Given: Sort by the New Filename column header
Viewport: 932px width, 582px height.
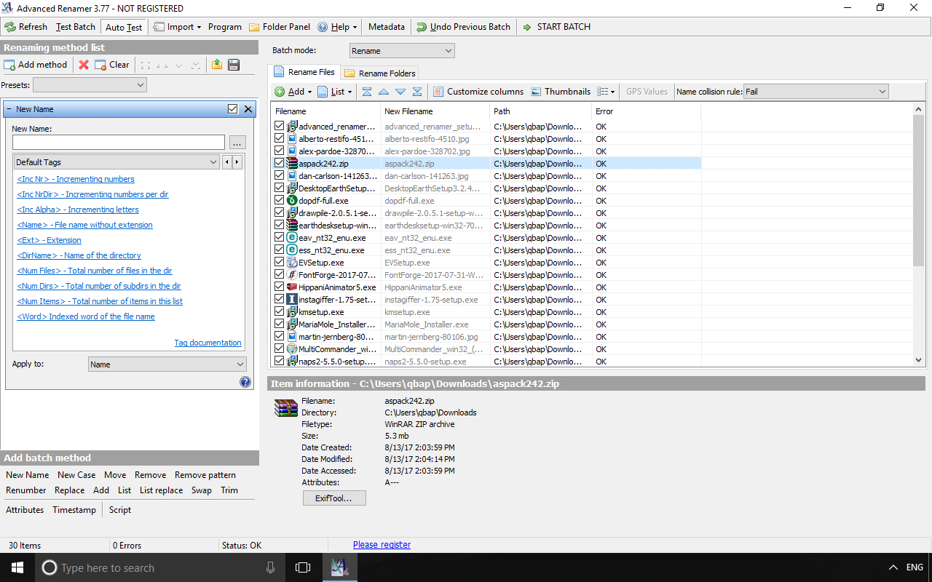Looking at the screenshot, I should point(435,111).
